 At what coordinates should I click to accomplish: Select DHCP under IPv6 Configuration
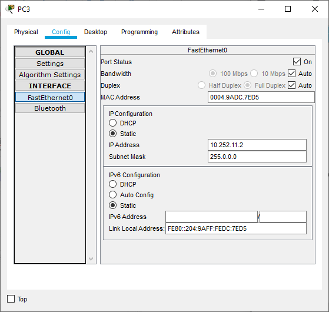point(112,184)
